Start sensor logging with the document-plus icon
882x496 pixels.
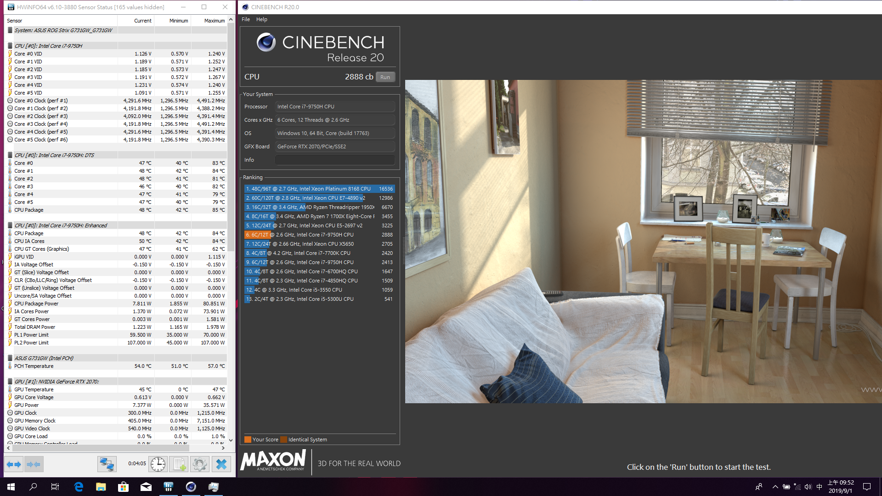coord(179,464)
